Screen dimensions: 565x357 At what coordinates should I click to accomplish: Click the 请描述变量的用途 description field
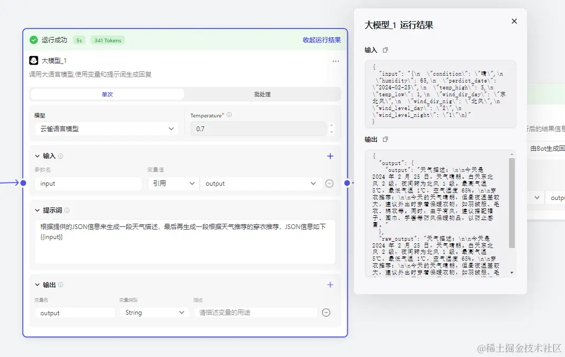255,313
